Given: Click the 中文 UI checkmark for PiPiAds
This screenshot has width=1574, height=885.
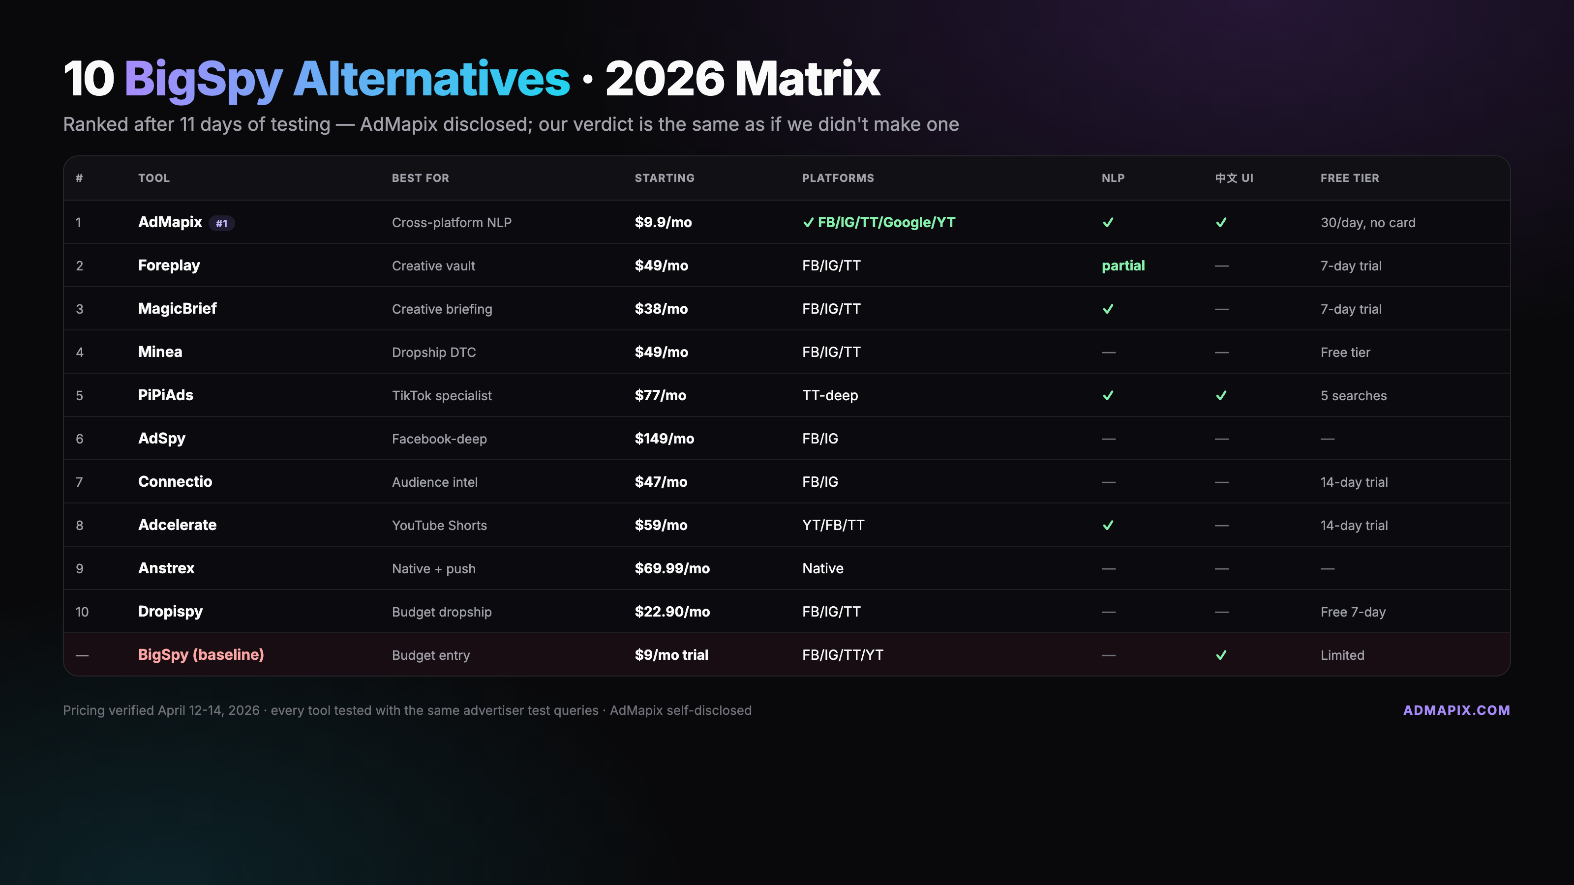Looking at the screenshot, I should pyautogui.click(x=1221, y=395).
